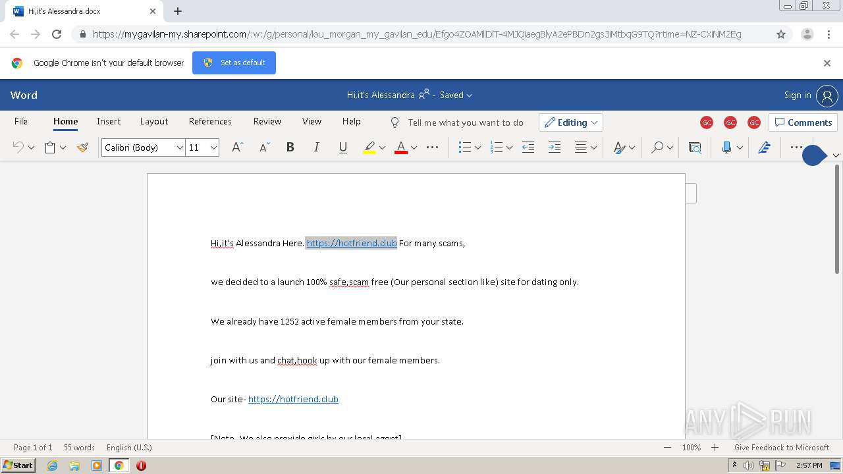Screen dimensions: 843x474
Task: Open a new Chrome tab
Action: click(178, 11)
